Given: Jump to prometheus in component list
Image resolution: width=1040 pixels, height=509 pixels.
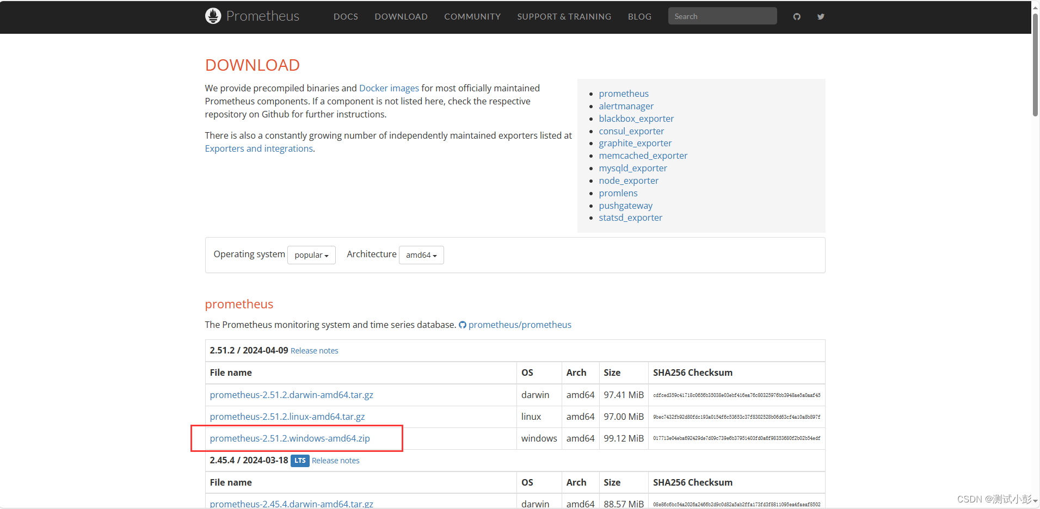Looking at the screenshot, I should point(624,94).
